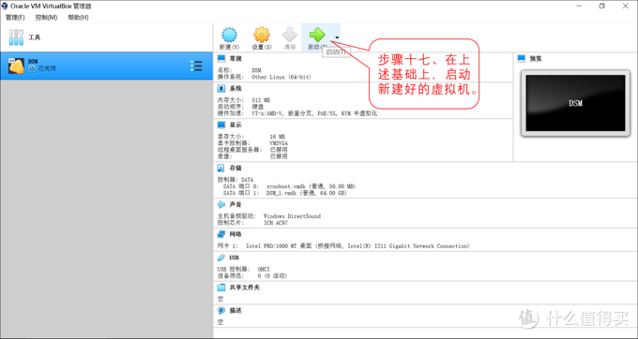638x339 pixels.
Task: Restore the VirtualBox window size
Action: (601, 6)
